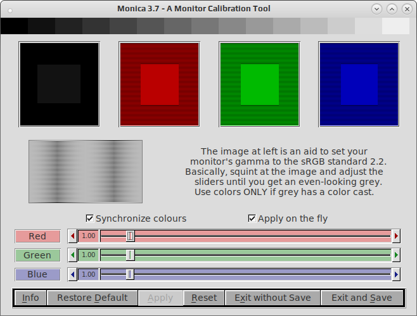Screen dimensions: 417x316
Task: Click the Restore Default button
Action: (93, 298)
